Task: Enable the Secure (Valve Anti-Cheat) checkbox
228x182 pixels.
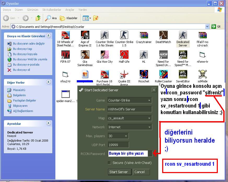Action: (x=109, y=163)
